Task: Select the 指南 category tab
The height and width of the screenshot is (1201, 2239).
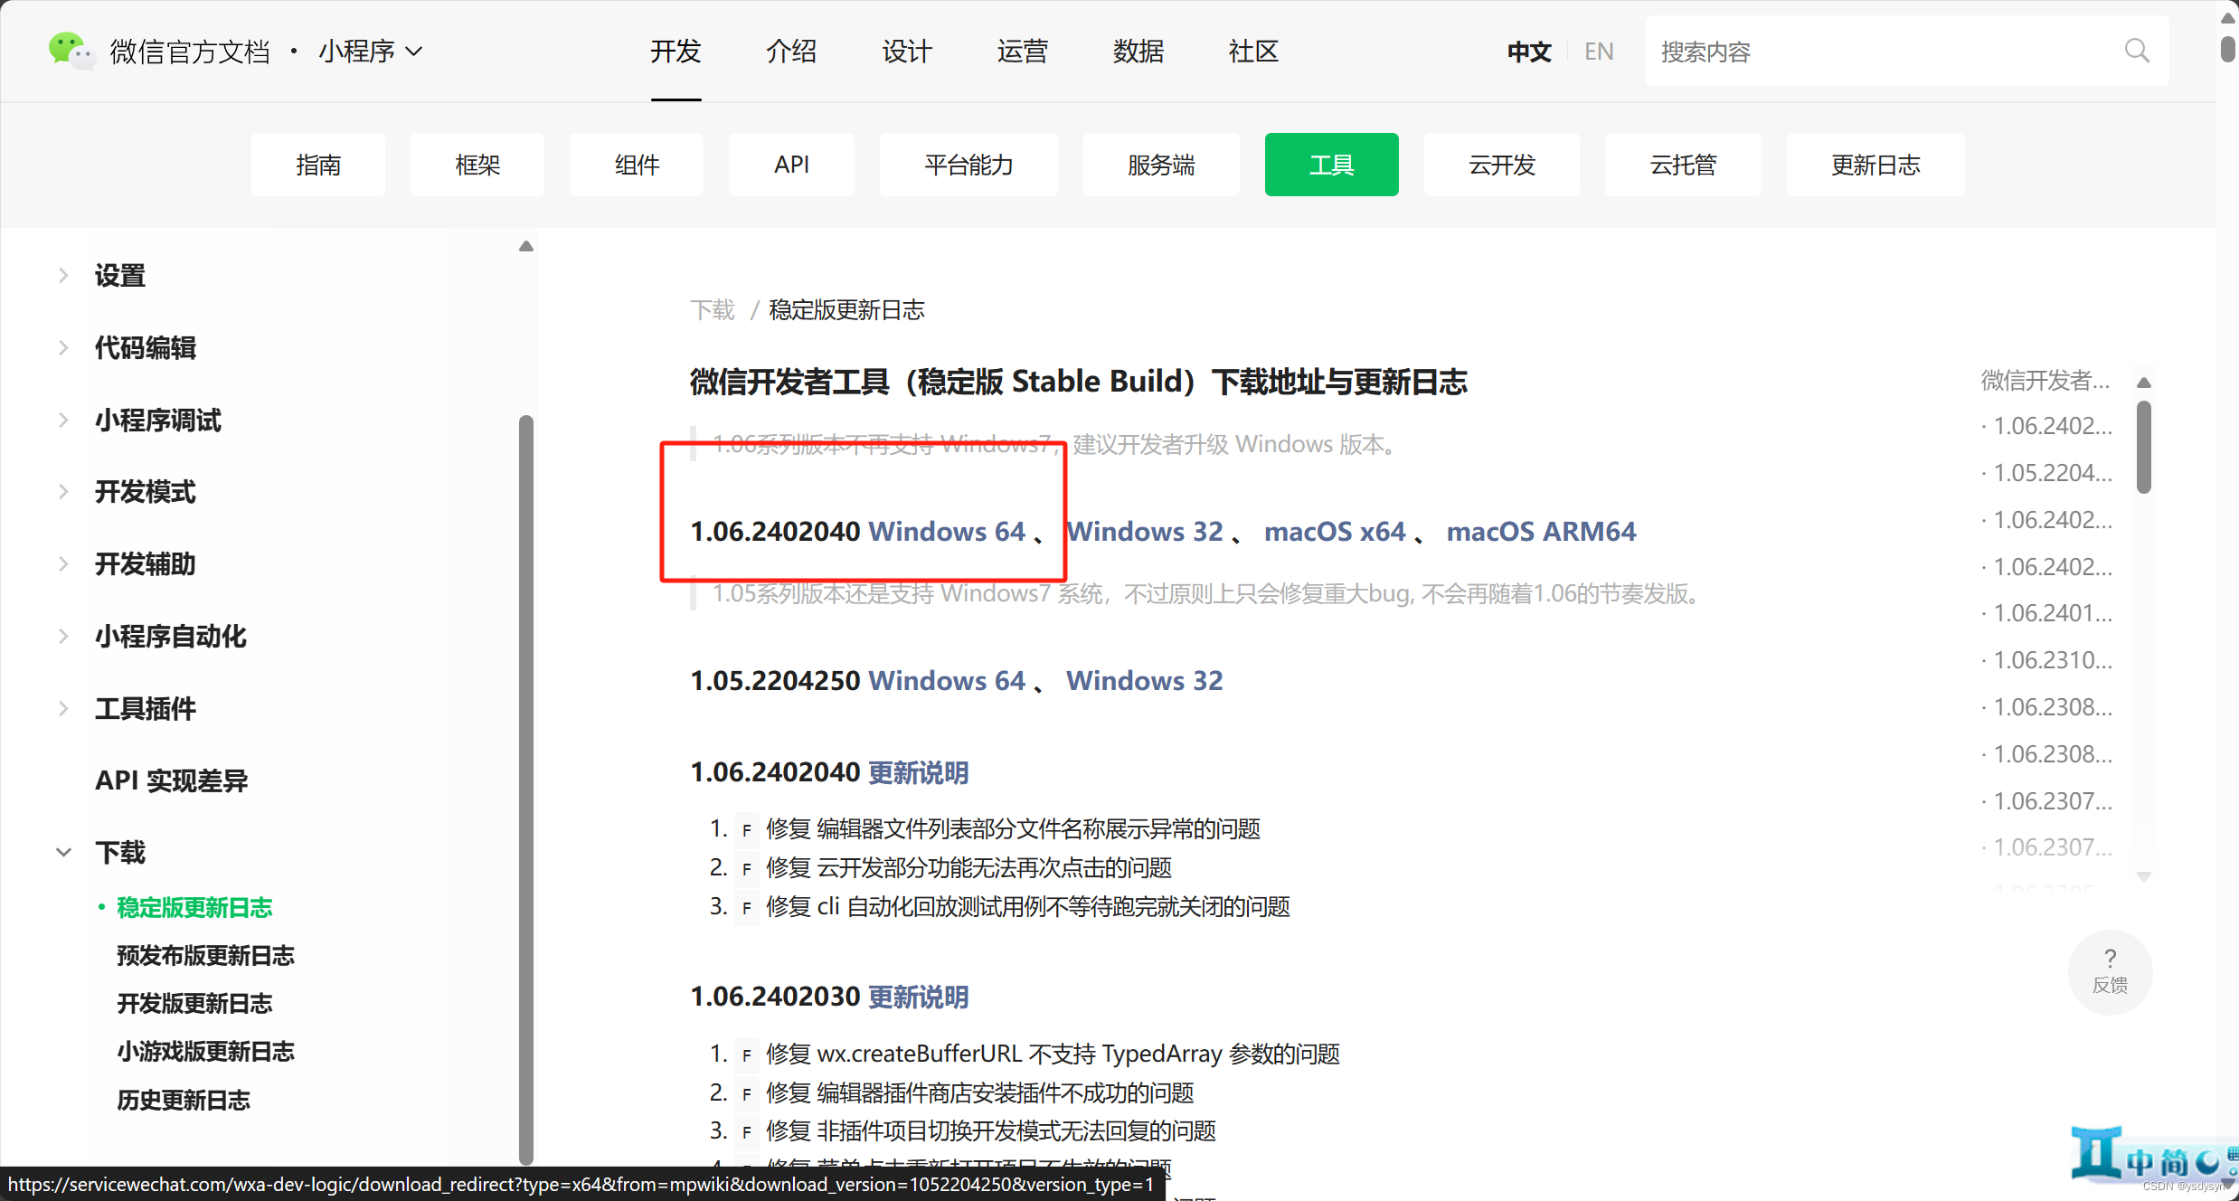Action: (318, 165)
